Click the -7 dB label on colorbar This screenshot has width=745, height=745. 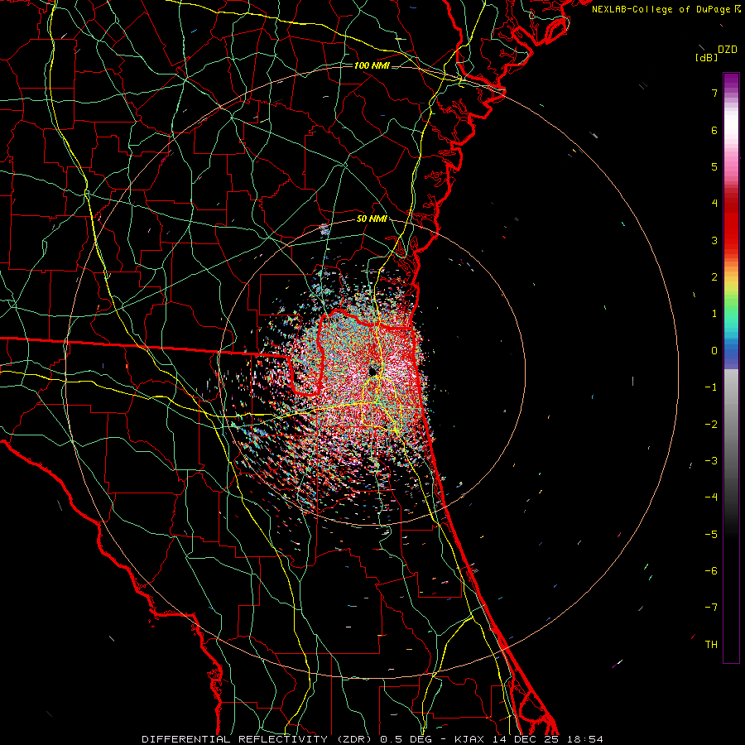[x=711, y=608]
